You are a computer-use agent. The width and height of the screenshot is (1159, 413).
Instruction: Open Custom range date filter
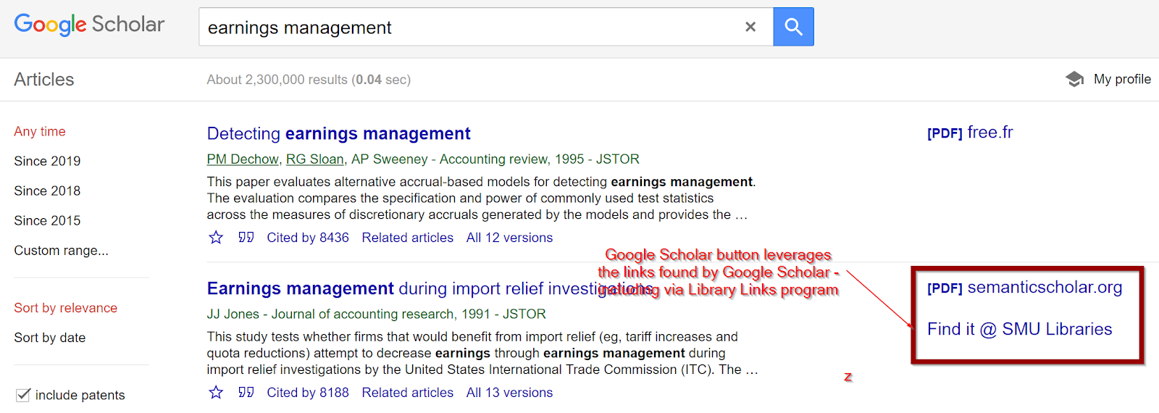click(x=62, y=250)
